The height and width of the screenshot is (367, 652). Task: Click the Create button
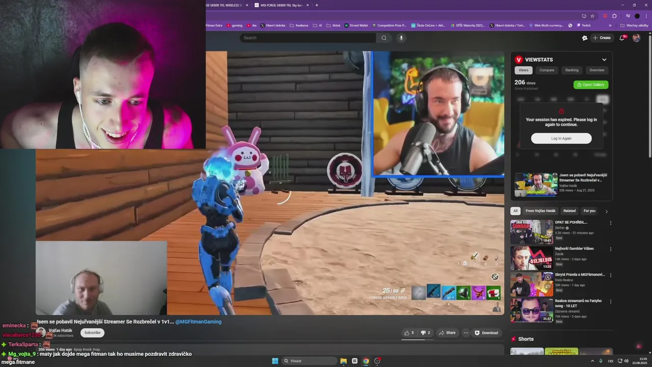tap(602, 38)
